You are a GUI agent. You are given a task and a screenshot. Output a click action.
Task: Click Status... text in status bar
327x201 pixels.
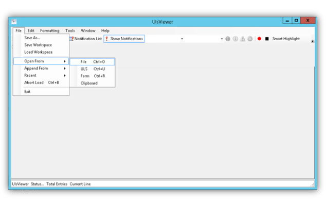[x=38, y=184]
